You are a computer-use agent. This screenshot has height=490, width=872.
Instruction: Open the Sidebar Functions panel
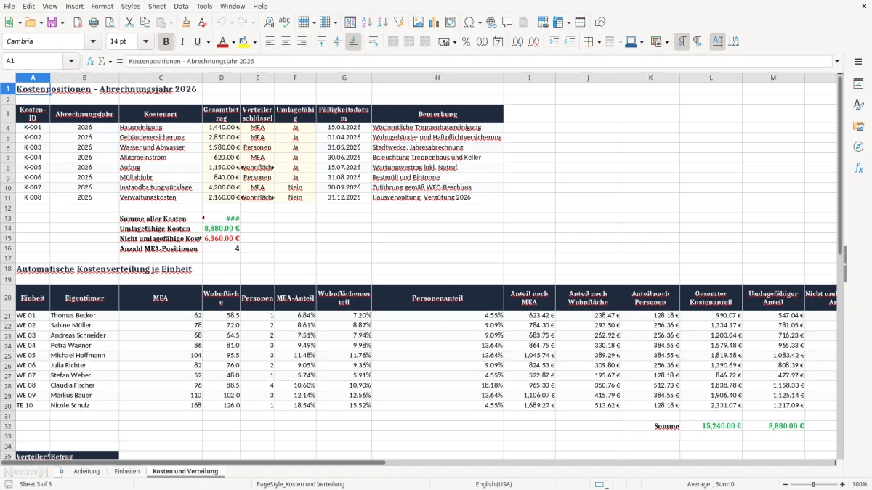pos(858,168)
